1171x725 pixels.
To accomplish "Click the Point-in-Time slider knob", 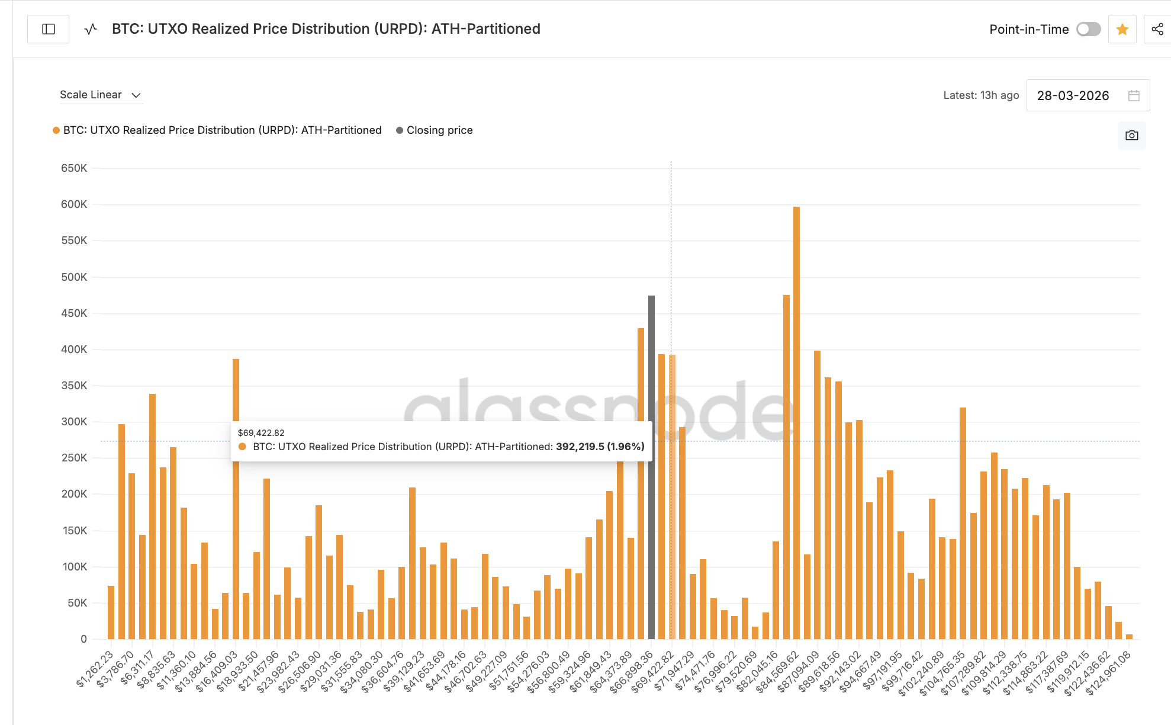I will [x=1082, y=29].
